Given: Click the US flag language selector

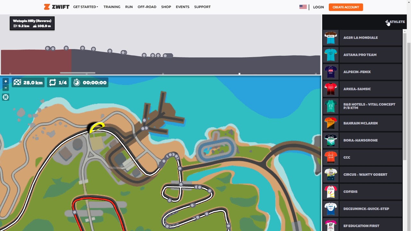Looking at the screenshot, I should [x=303, y=7].
